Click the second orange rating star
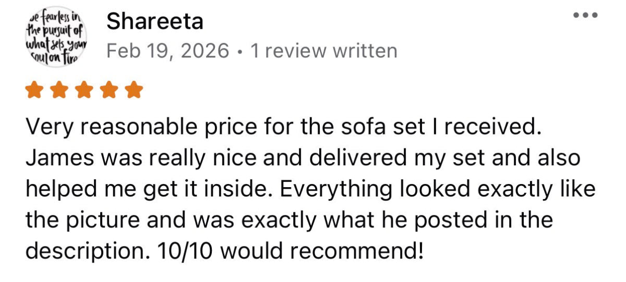The image size is (626, 282). 59,91
